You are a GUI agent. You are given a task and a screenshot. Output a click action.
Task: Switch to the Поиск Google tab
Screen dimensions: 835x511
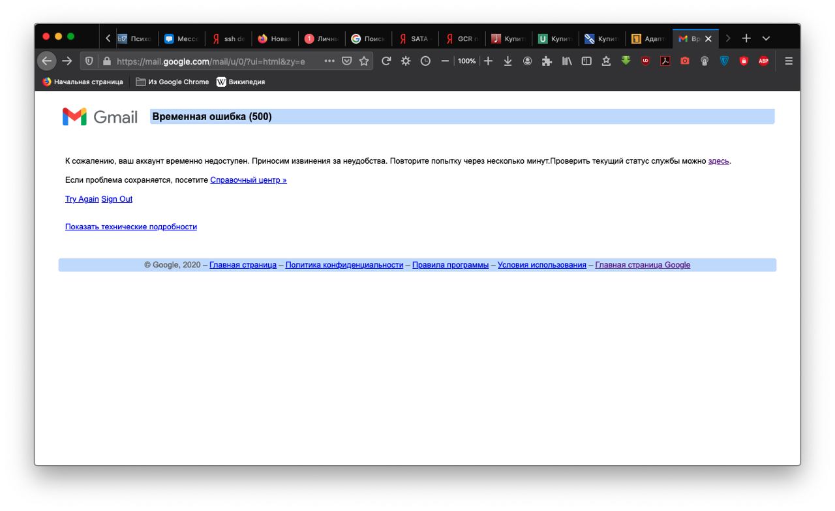click(x=369, y=39)
